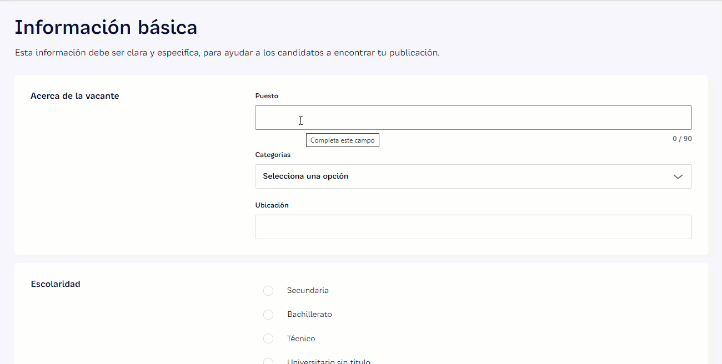Click inside the Puesto text field
This screenshot has height=364, width=722.
click(472, 117)
